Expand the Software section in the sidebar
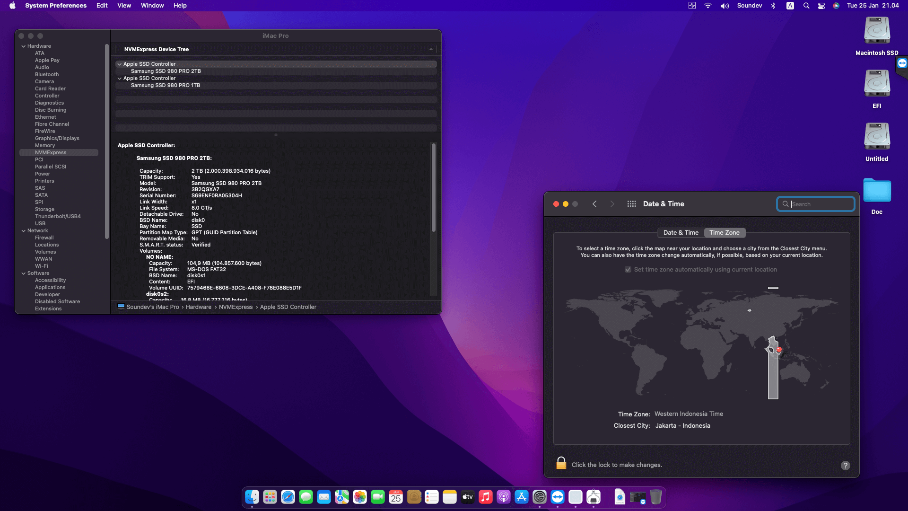The image size is (908, 511). coord(24,273)
